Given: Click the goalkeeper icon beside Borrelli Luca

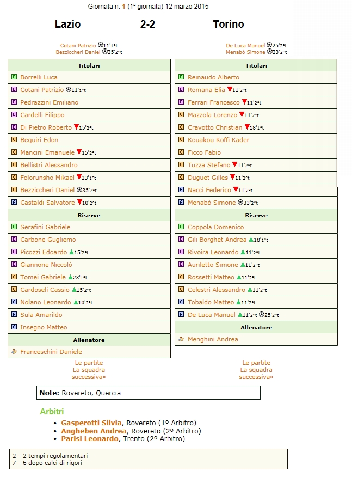Looking at the screenshot, I should point(14,77).
